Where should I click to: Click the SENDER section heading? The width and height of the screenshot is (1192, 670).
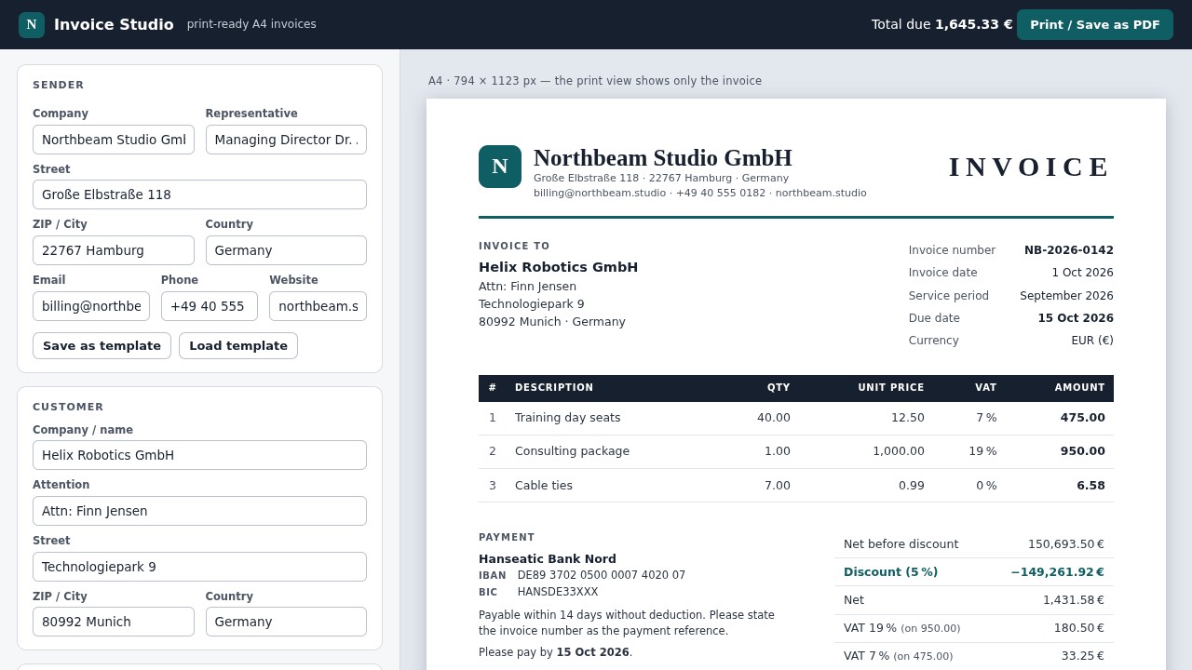(x=59, y=86)
